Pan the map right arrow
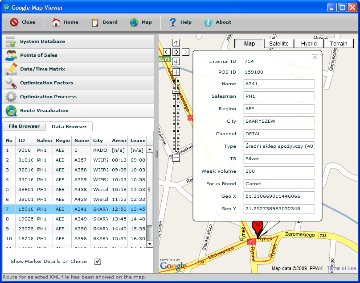This screenshot has height=283, width=360. (x=185, y=52)
